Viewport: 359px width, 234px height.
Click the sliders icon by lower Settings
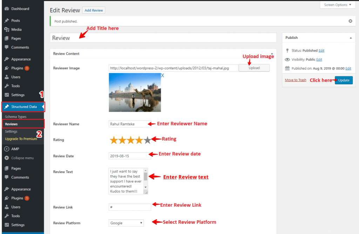pyautogui.click(x=7, y=225)
